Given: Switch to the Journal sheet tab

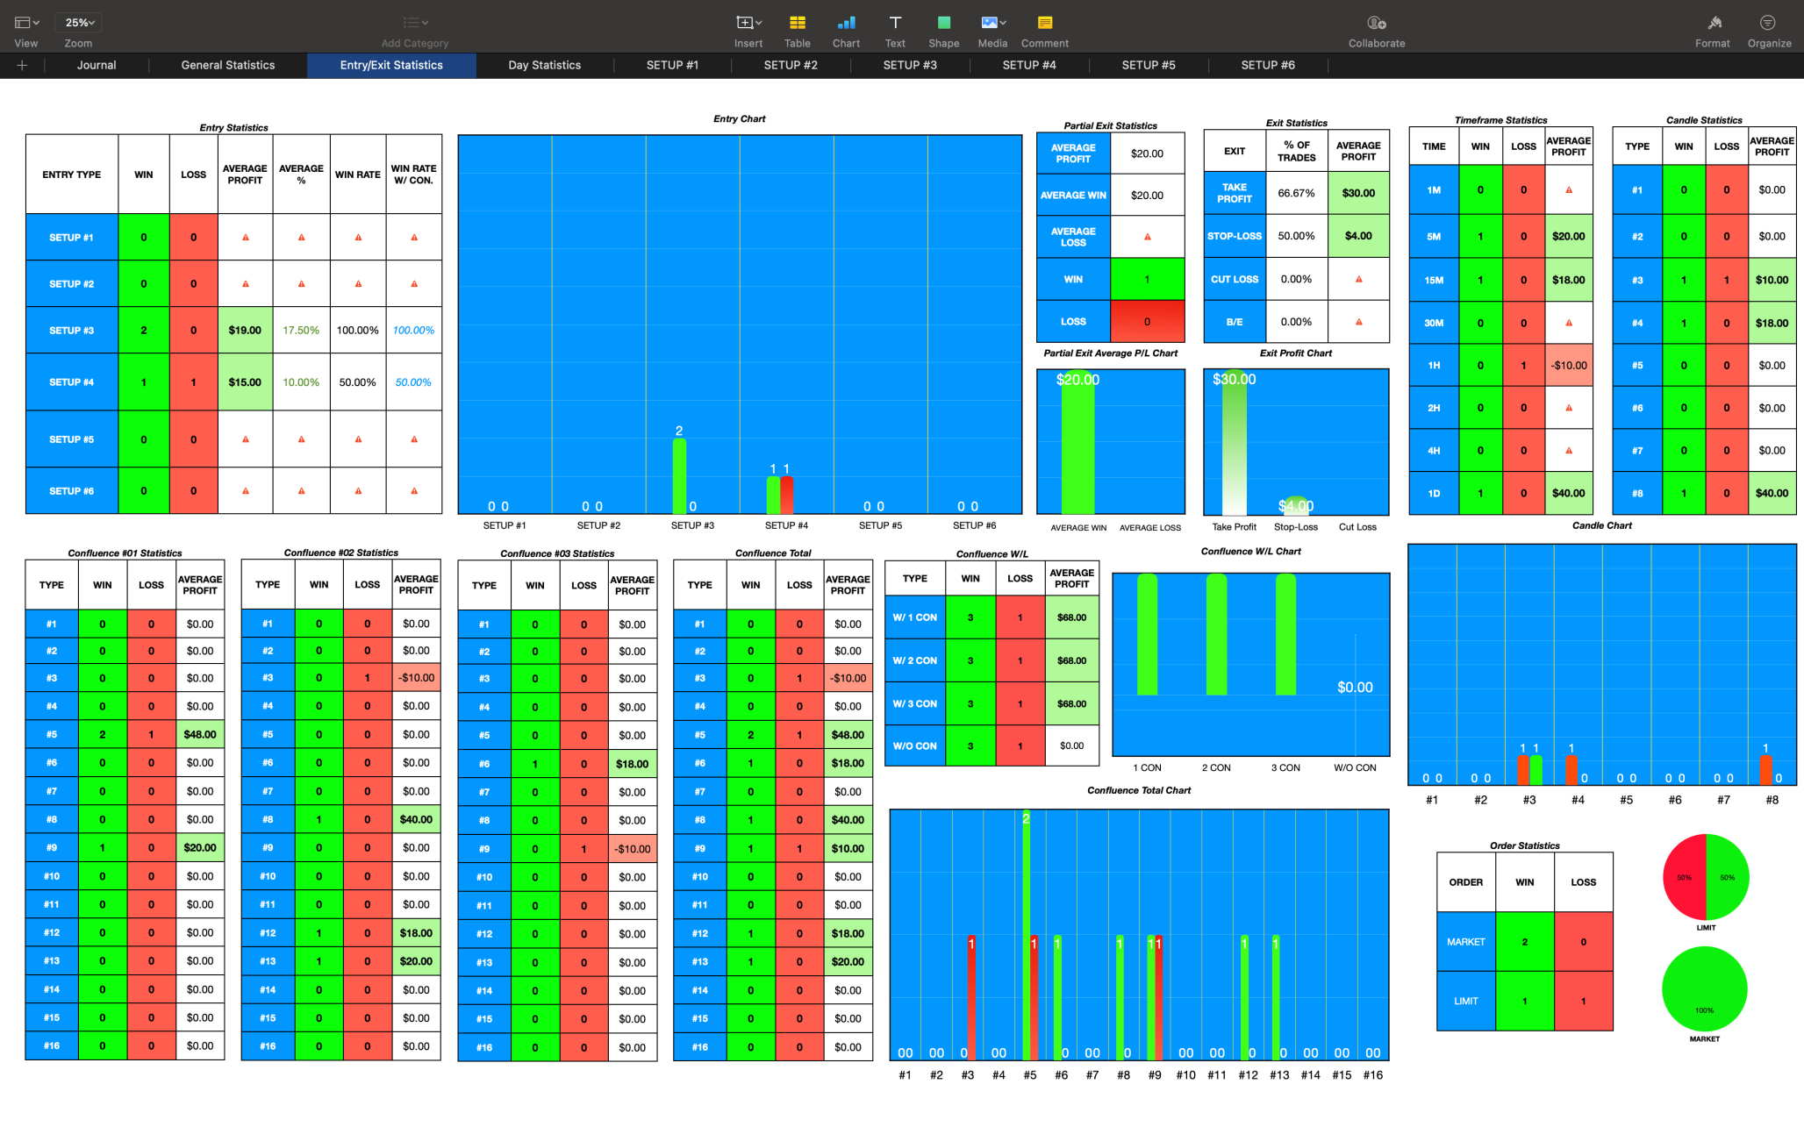Looking at the screenshot, I should pos(97,65).
